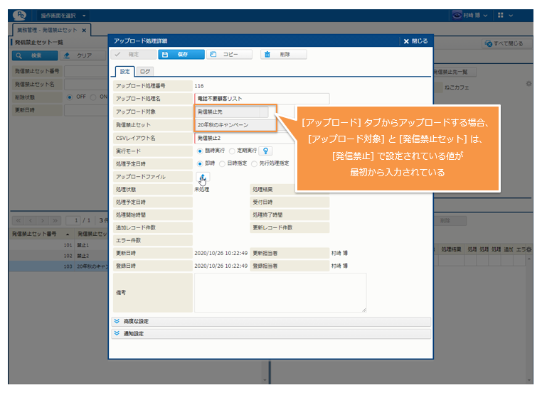Click the 削除 trash button

tap(282, 54)
